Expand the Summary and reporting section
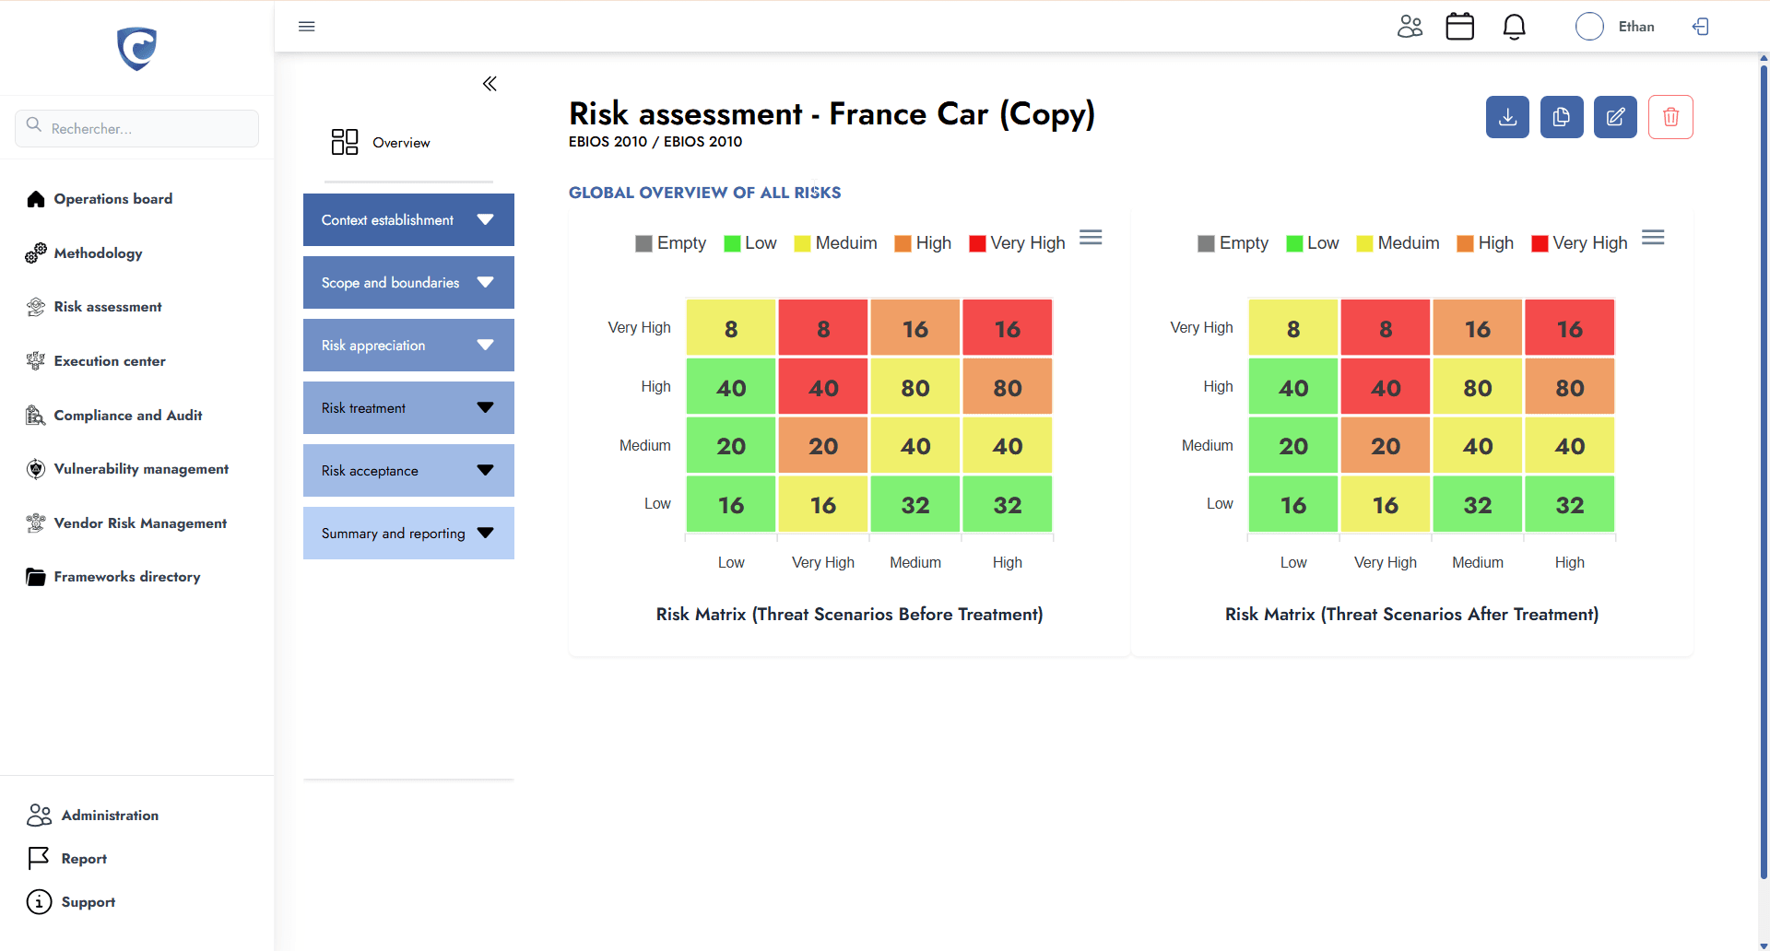1770x951 pixels. point(408,533)
